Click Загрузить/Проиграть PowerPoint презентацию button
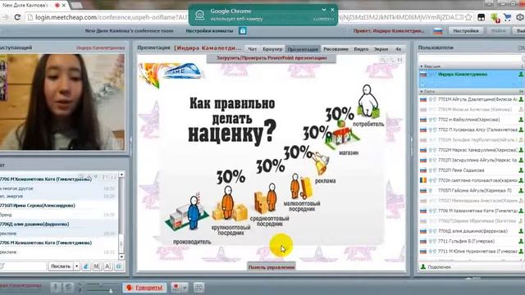 coord(272,58)
